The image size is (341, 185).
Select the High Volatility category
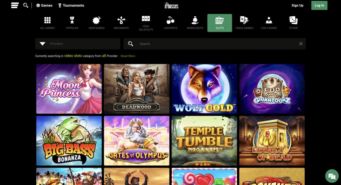point(146,23)
